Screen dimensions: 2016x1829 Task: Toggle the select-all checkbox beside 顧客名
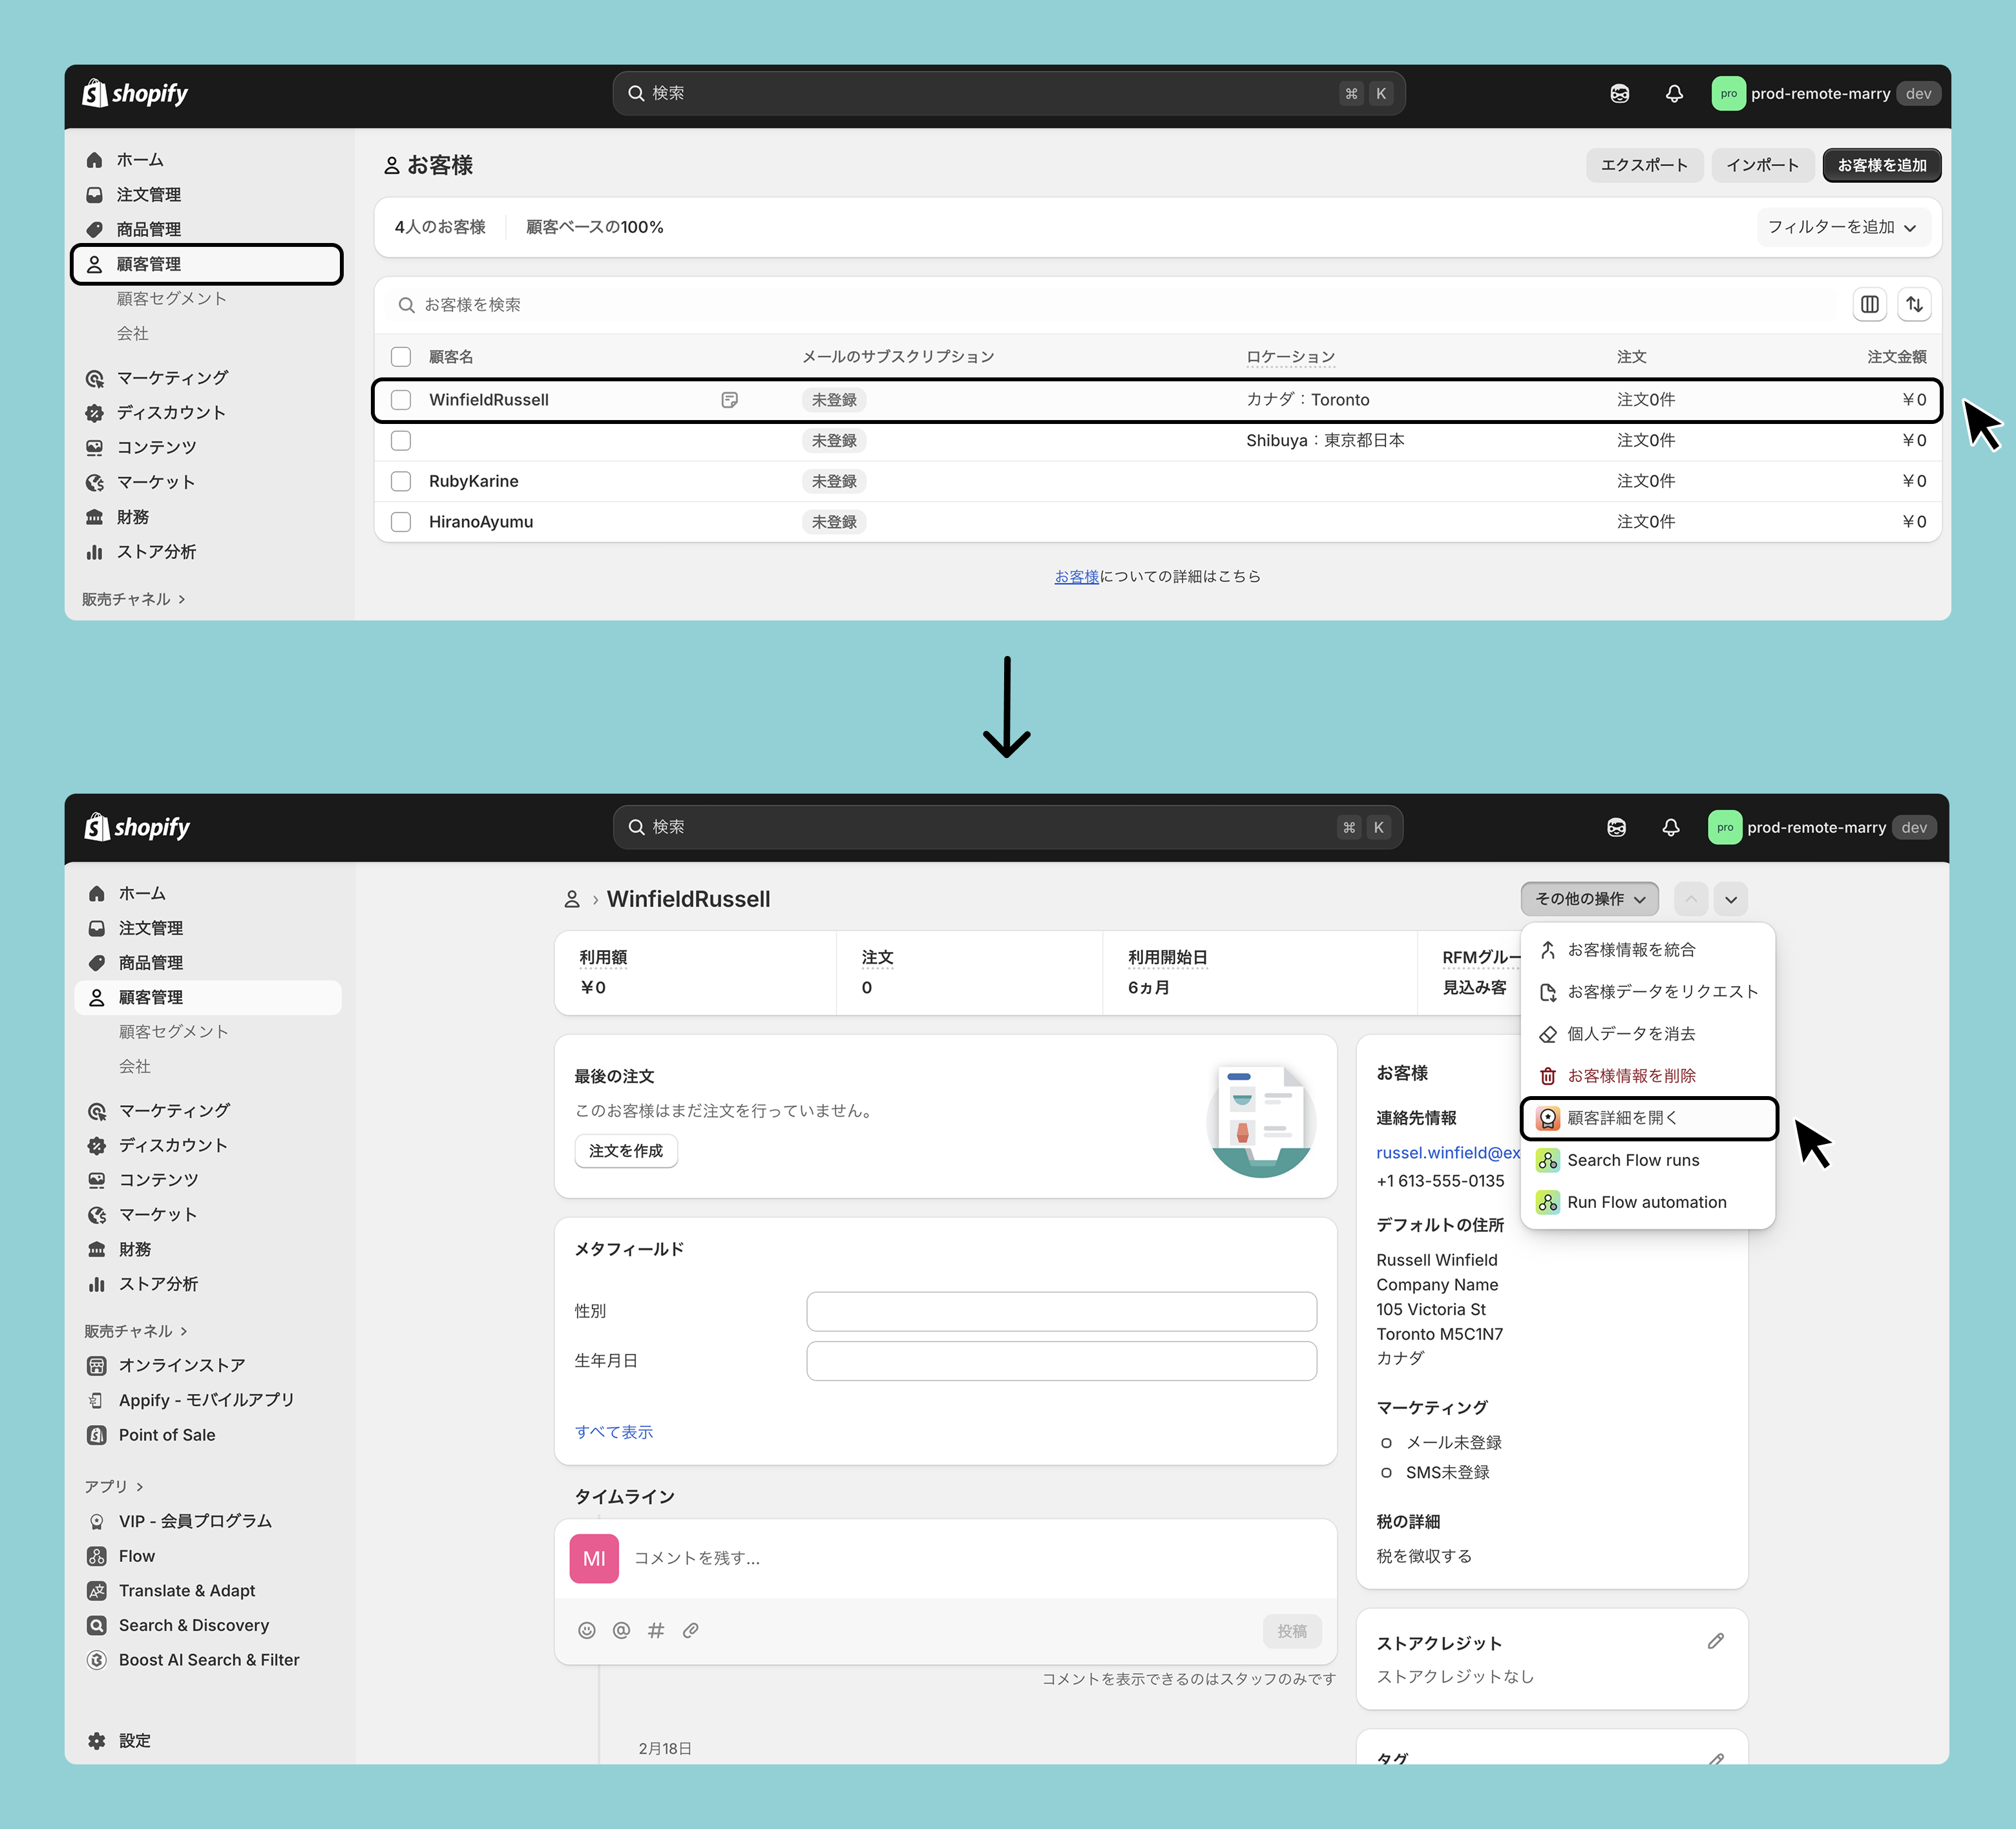tap(401, 357)
